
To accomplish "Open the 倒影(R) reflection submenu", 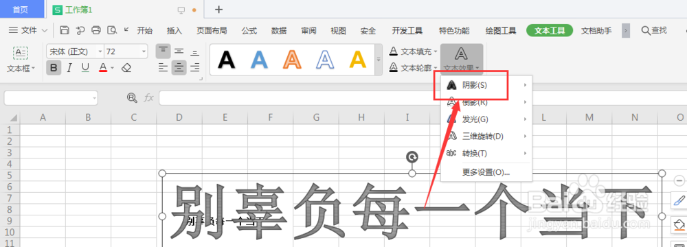I will click(x=486, y=102).
